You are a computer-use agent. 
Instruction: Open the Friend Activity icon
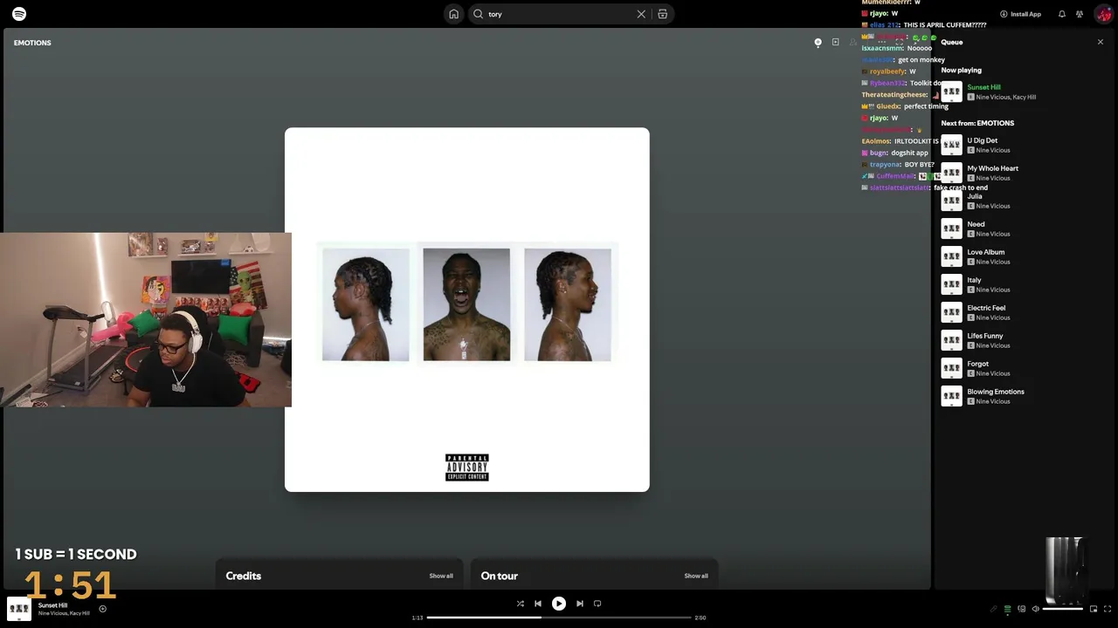(1080, 14)
